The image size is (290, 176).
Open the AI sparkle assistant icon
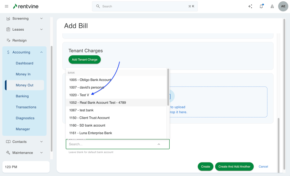250,6
